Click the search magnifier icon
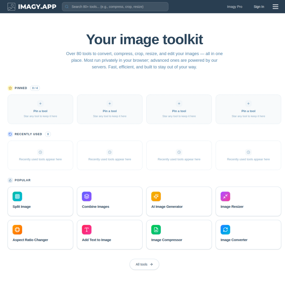 [67, 7]
